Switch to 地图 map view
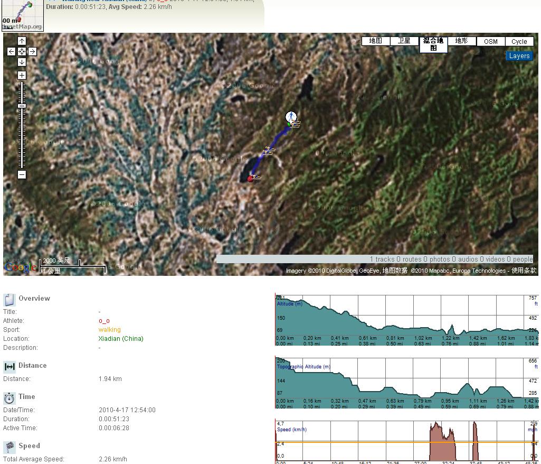541x464 pixels. 376,41
